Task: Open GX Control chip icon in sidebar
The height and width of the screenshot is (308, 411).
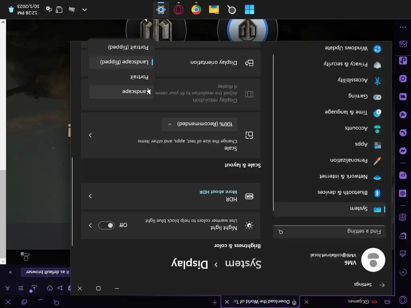Action: (403, 217)
